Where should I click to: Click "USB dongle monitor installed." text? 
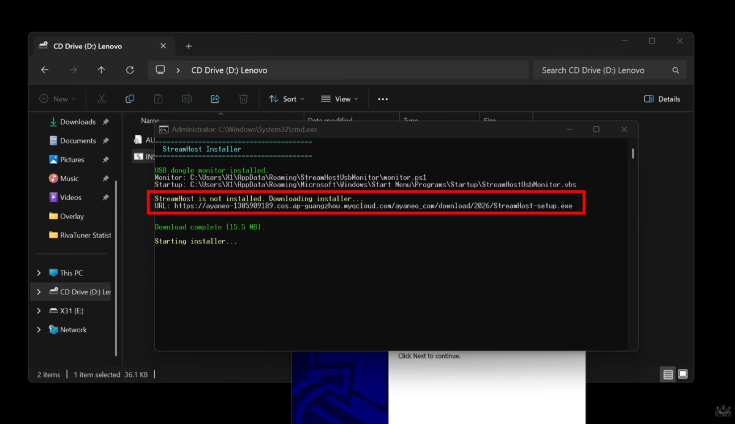211,170
